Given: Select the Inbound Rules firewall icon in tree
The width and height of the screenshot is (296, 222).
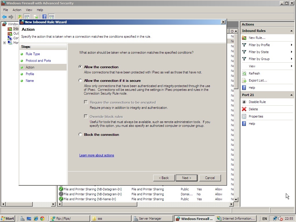Looking at the screenshot, I should pyautogui.click(x=10, y=29).
